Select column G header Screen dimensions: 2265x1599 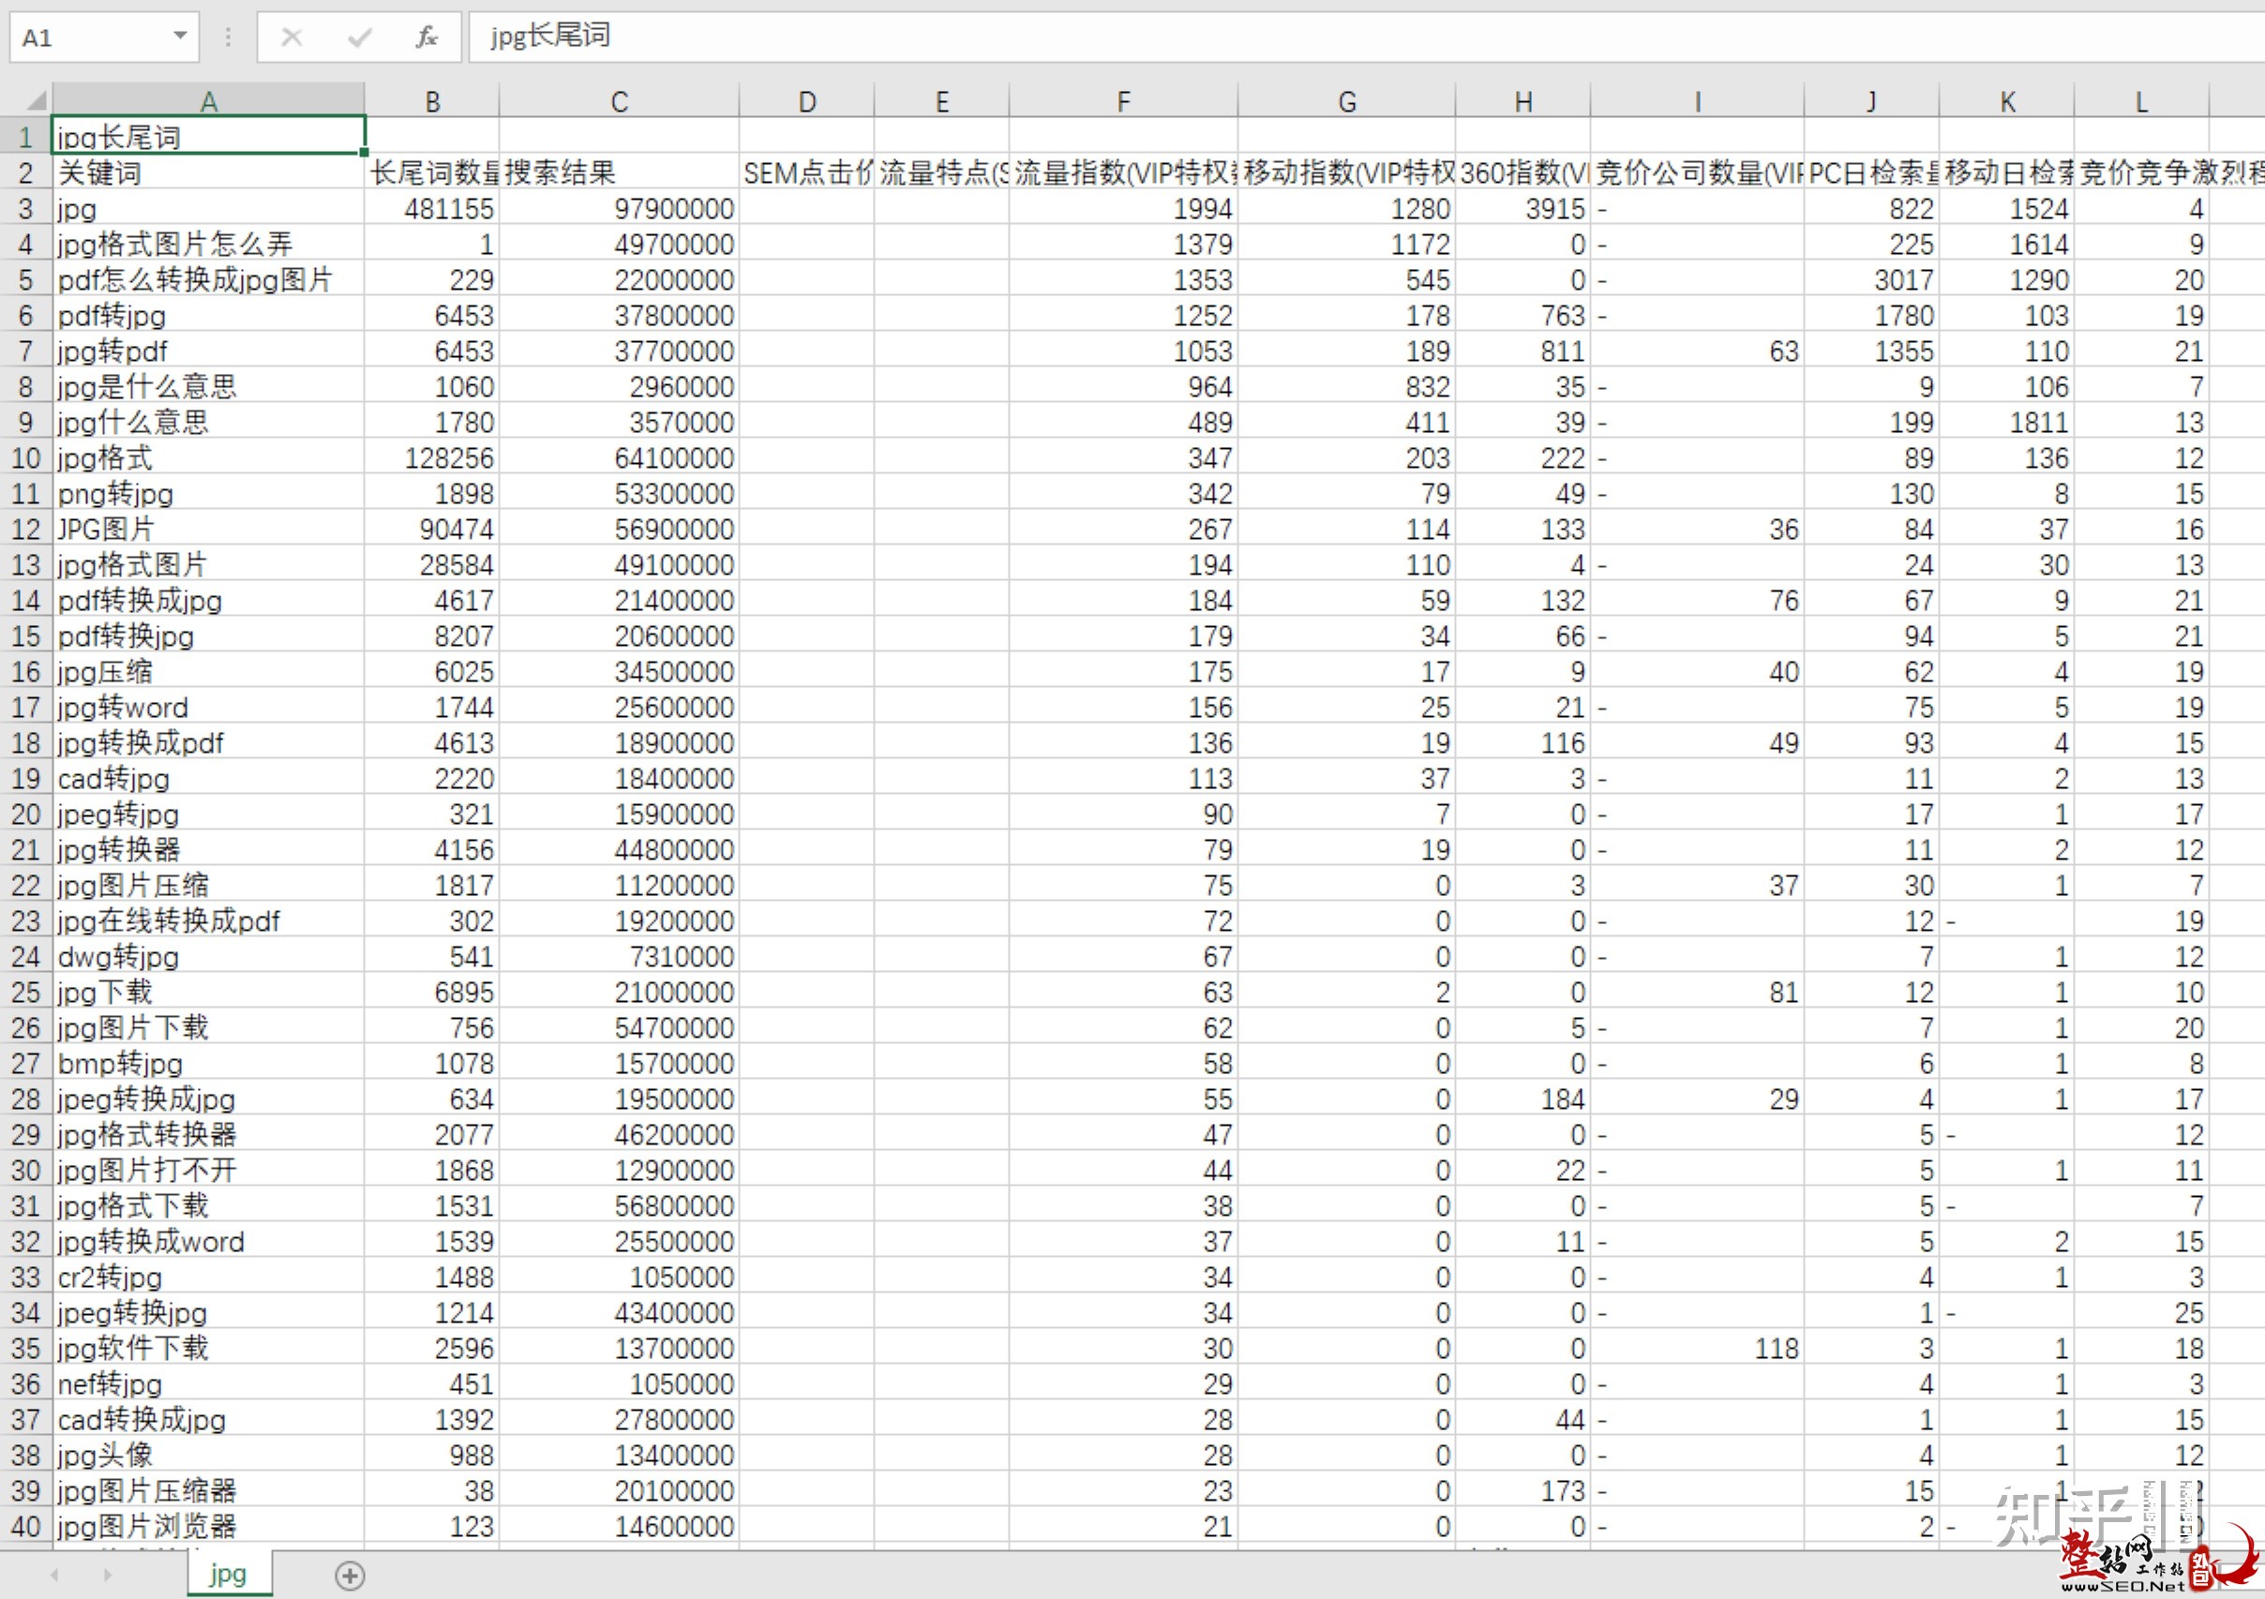pos(1346,100)
